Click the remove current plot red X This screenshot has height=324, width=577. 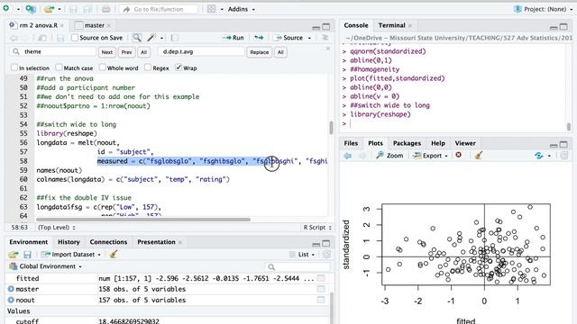(x=459, y=155)
